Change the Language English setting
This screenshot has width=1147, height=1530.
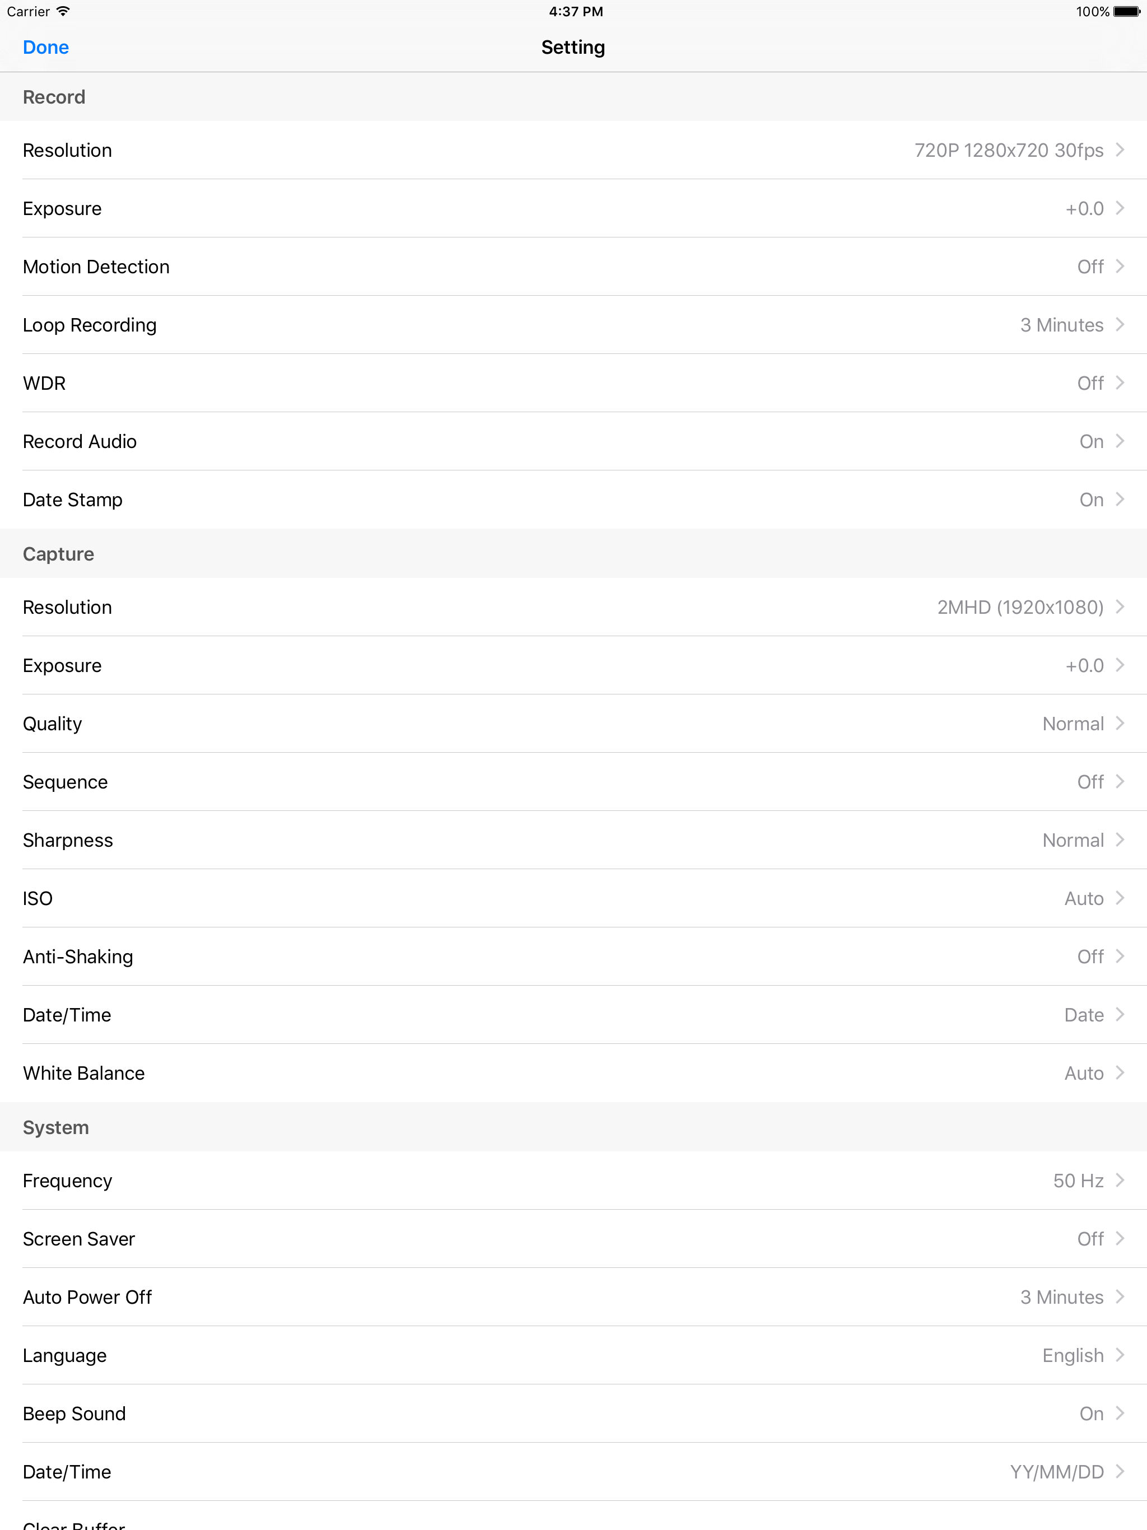(x=573, y=1355)
